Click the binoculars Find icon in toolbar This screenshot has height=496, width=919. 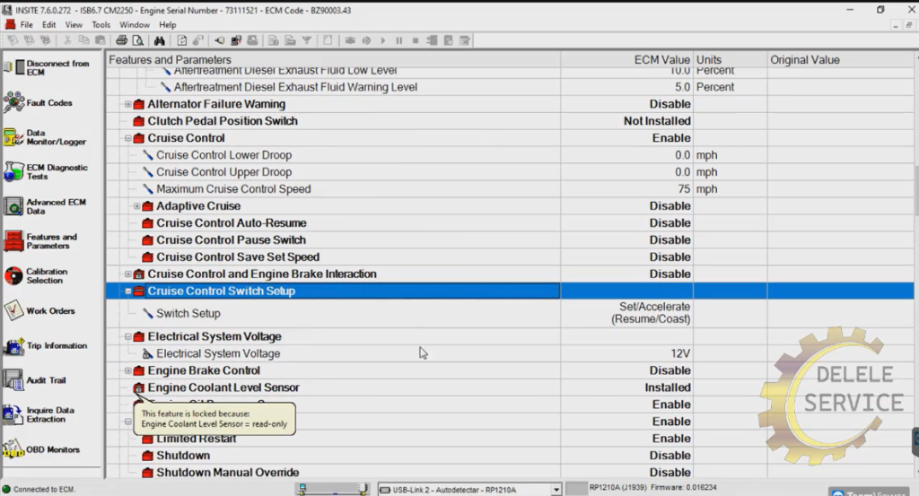point(159,40)
